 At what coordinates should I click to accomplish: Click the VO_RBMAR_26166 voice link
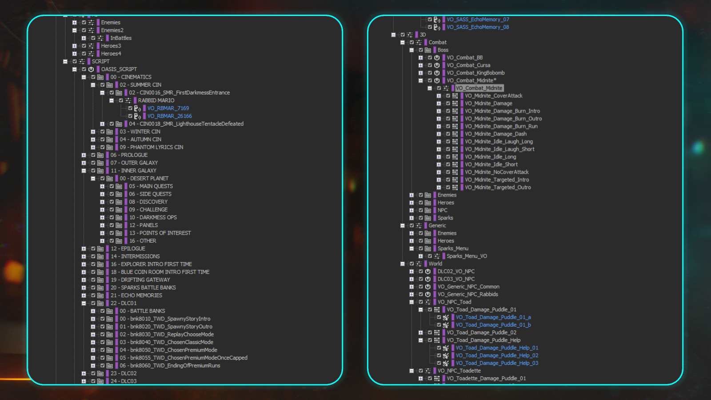pos(169,116)
